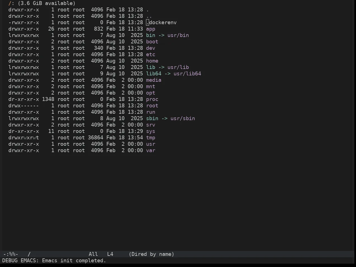Image resolution: width=356 pixels, height=267 pixels.
Task: Open the srv directory
Action: (x=150, y=125)
